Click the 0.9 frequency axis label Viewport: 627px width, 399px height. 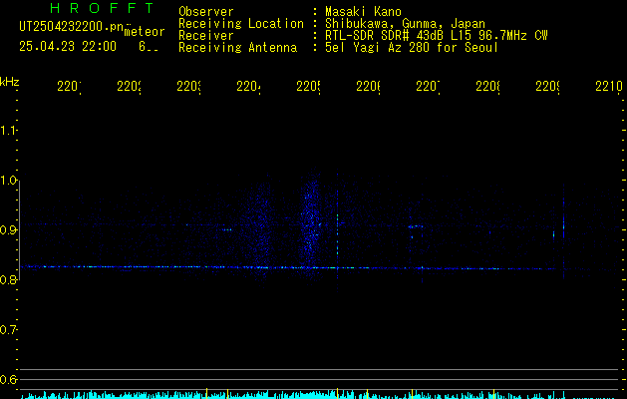coord(8,230)
